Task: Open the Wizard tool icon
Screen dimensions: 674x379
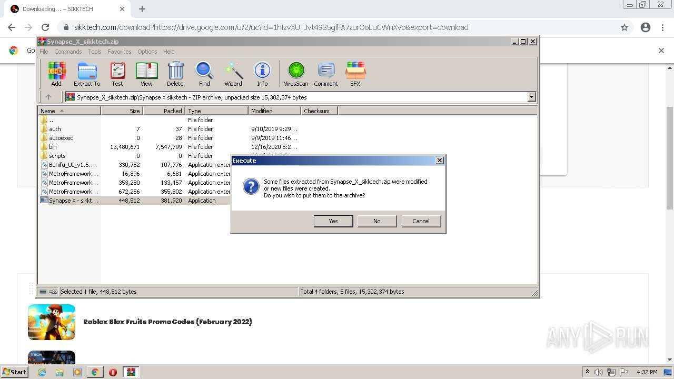Action: (233, 74)
